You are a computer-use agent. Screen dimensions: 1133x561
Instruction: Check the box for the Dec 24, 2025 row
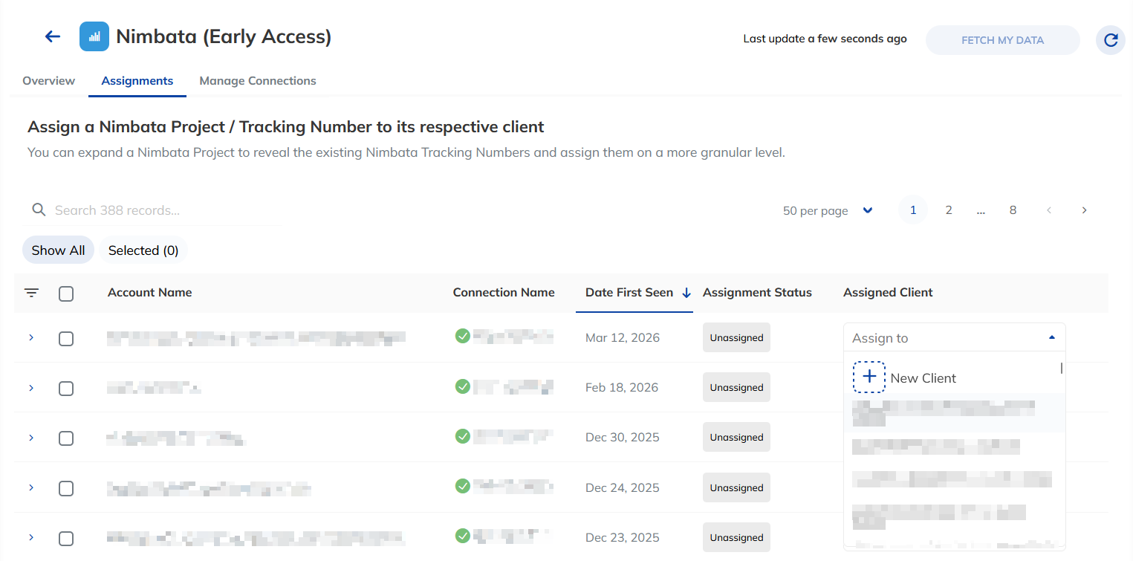[66, 488]
